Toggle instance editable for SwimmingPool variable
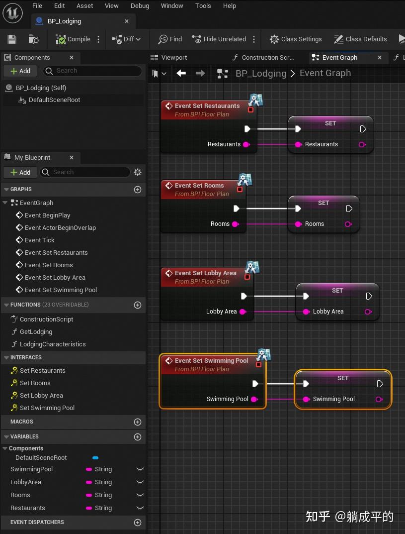Image resolution: width=405 pixels, height=534 pixels. [140, 469]
